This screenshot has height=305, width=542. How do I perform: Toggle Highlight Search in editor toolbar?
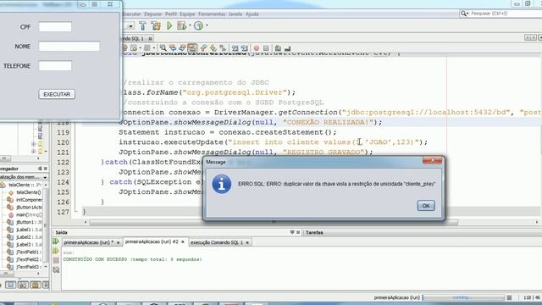192,48
